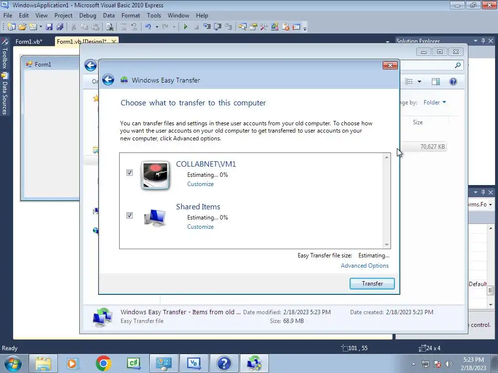Open the Properties object selector dropdown

tap(490, 204)
